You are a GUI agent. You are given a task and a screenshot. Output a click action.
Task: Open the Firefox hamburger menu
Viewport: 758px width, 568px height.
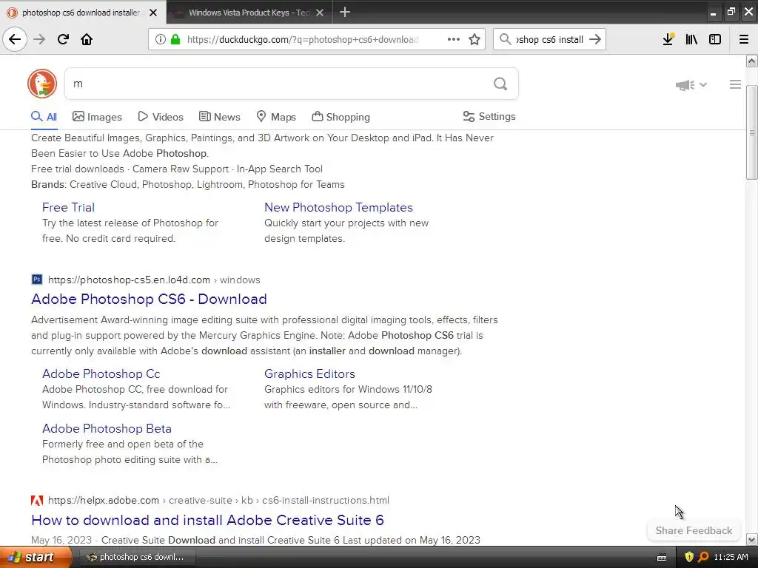[x=744, y=39]
